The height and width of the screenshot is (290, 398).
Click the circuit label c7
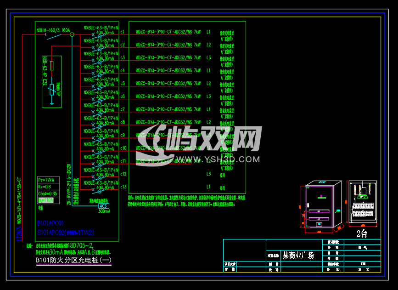tap(123, 109)
